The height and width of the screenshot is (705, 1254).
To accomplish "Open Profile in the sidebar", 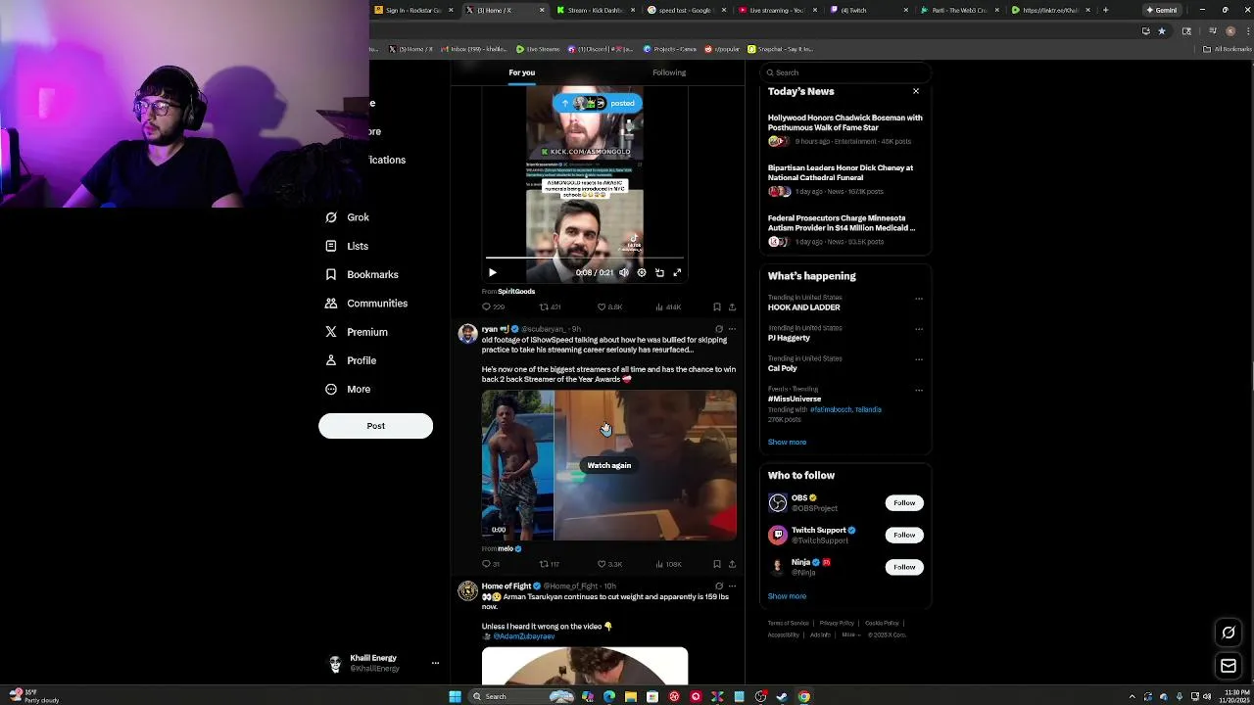I will pos(350,360).
